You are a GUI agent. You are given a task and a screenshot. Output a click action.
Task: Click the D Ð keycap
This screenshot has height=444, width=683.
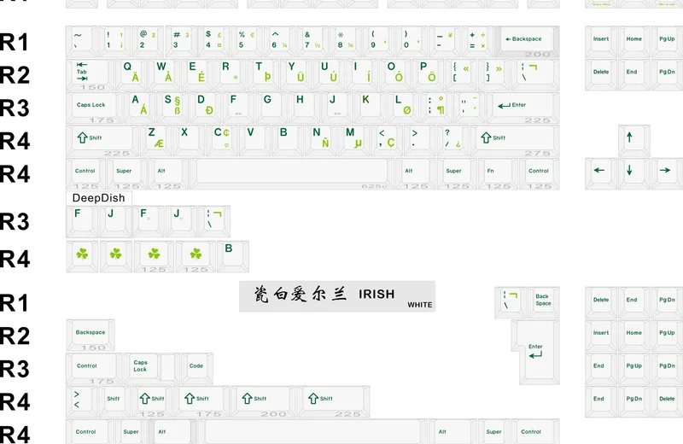coord(206,108)
